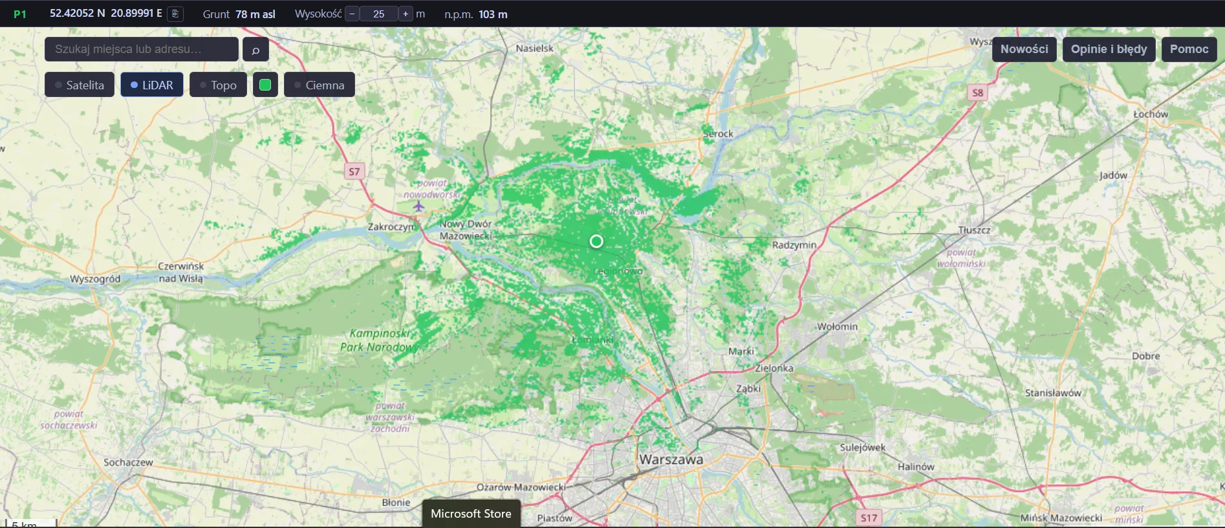The width and height of the screenshot is (1225, 528).
Task: Enable the Ciemna dark map layer
Action: click(320, 85)
